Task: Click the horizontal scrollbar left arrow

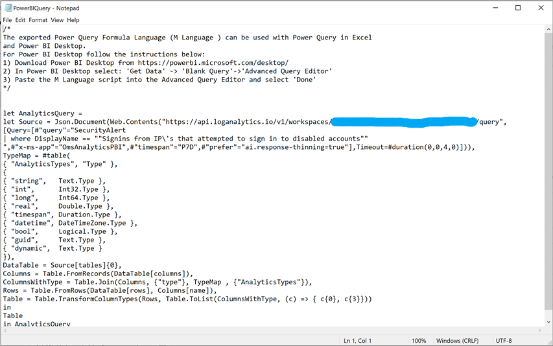Action: (5, 330)
